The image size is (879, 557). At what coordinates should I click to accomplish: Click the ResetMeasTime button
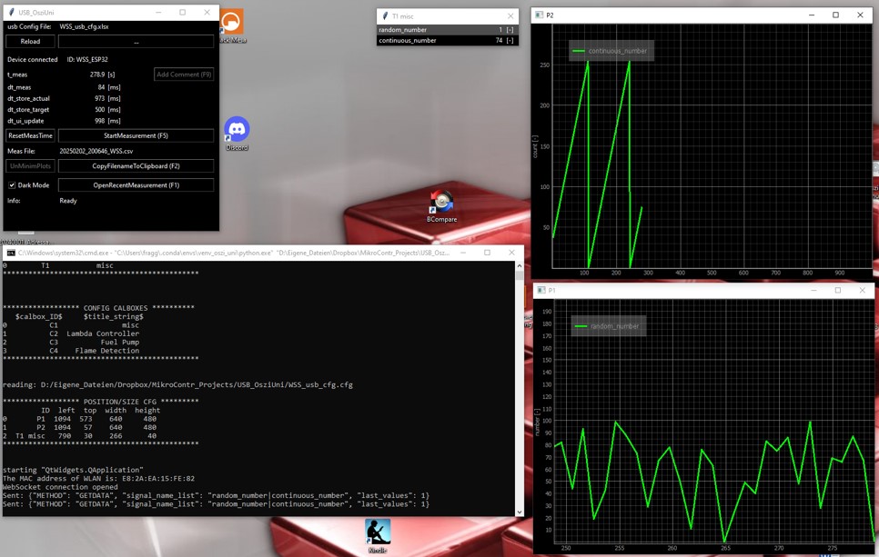click(x=30, y=135)
